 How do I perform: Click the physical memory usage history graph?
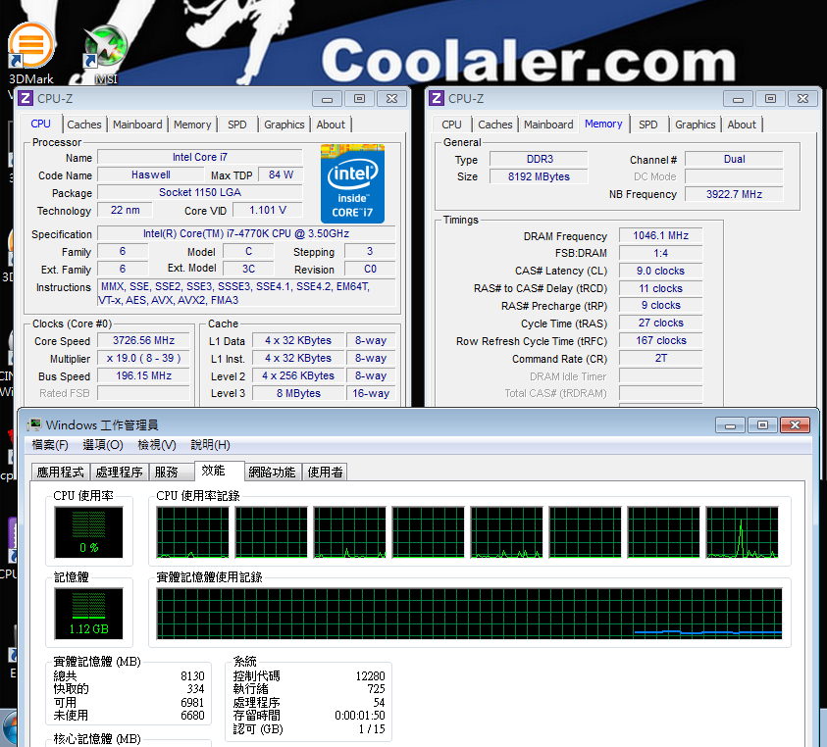469,614
